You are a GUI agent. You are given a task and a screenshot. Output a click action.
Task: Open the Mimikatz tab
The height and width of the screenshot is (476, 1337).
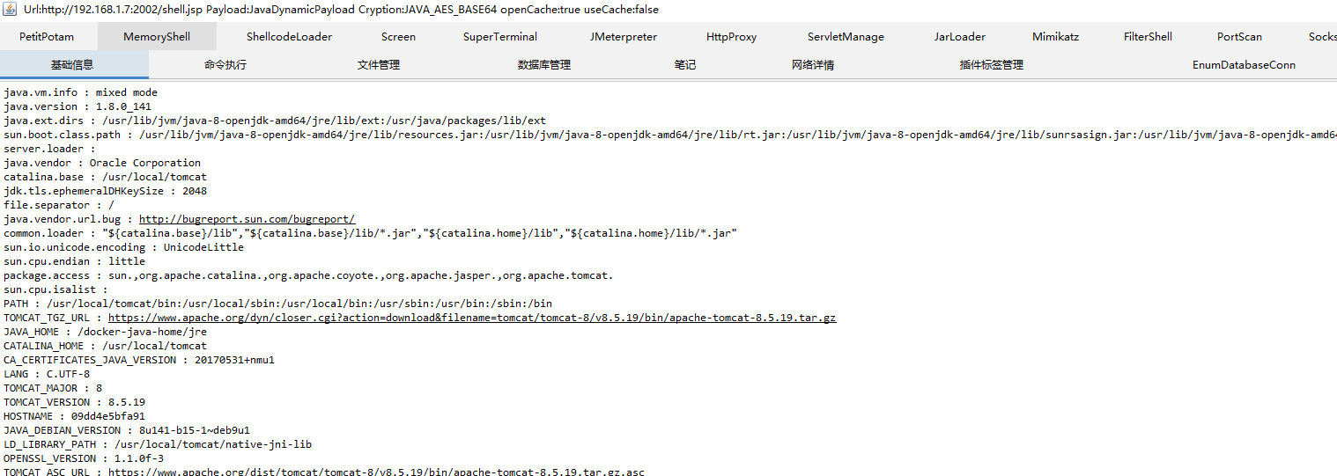pos(1055,37)
